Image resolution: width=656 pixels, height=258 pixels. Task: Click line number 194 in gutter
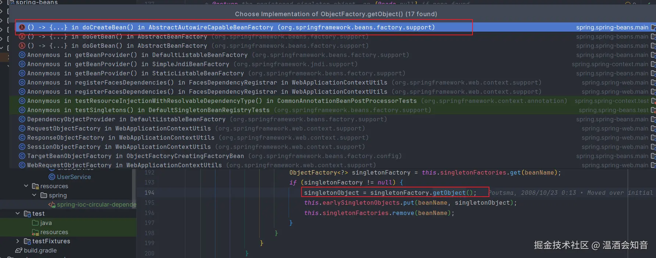click(149, 193)
